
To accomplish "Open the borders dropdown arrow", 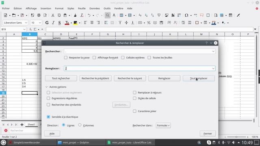I will click(201, 23).
